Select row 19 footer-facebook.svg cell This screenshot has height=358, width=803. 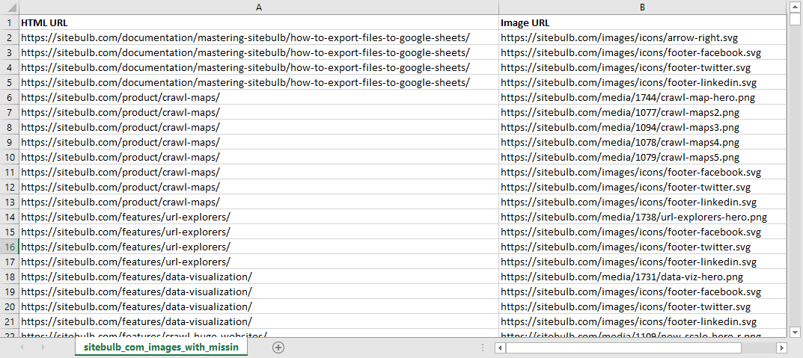642,292
